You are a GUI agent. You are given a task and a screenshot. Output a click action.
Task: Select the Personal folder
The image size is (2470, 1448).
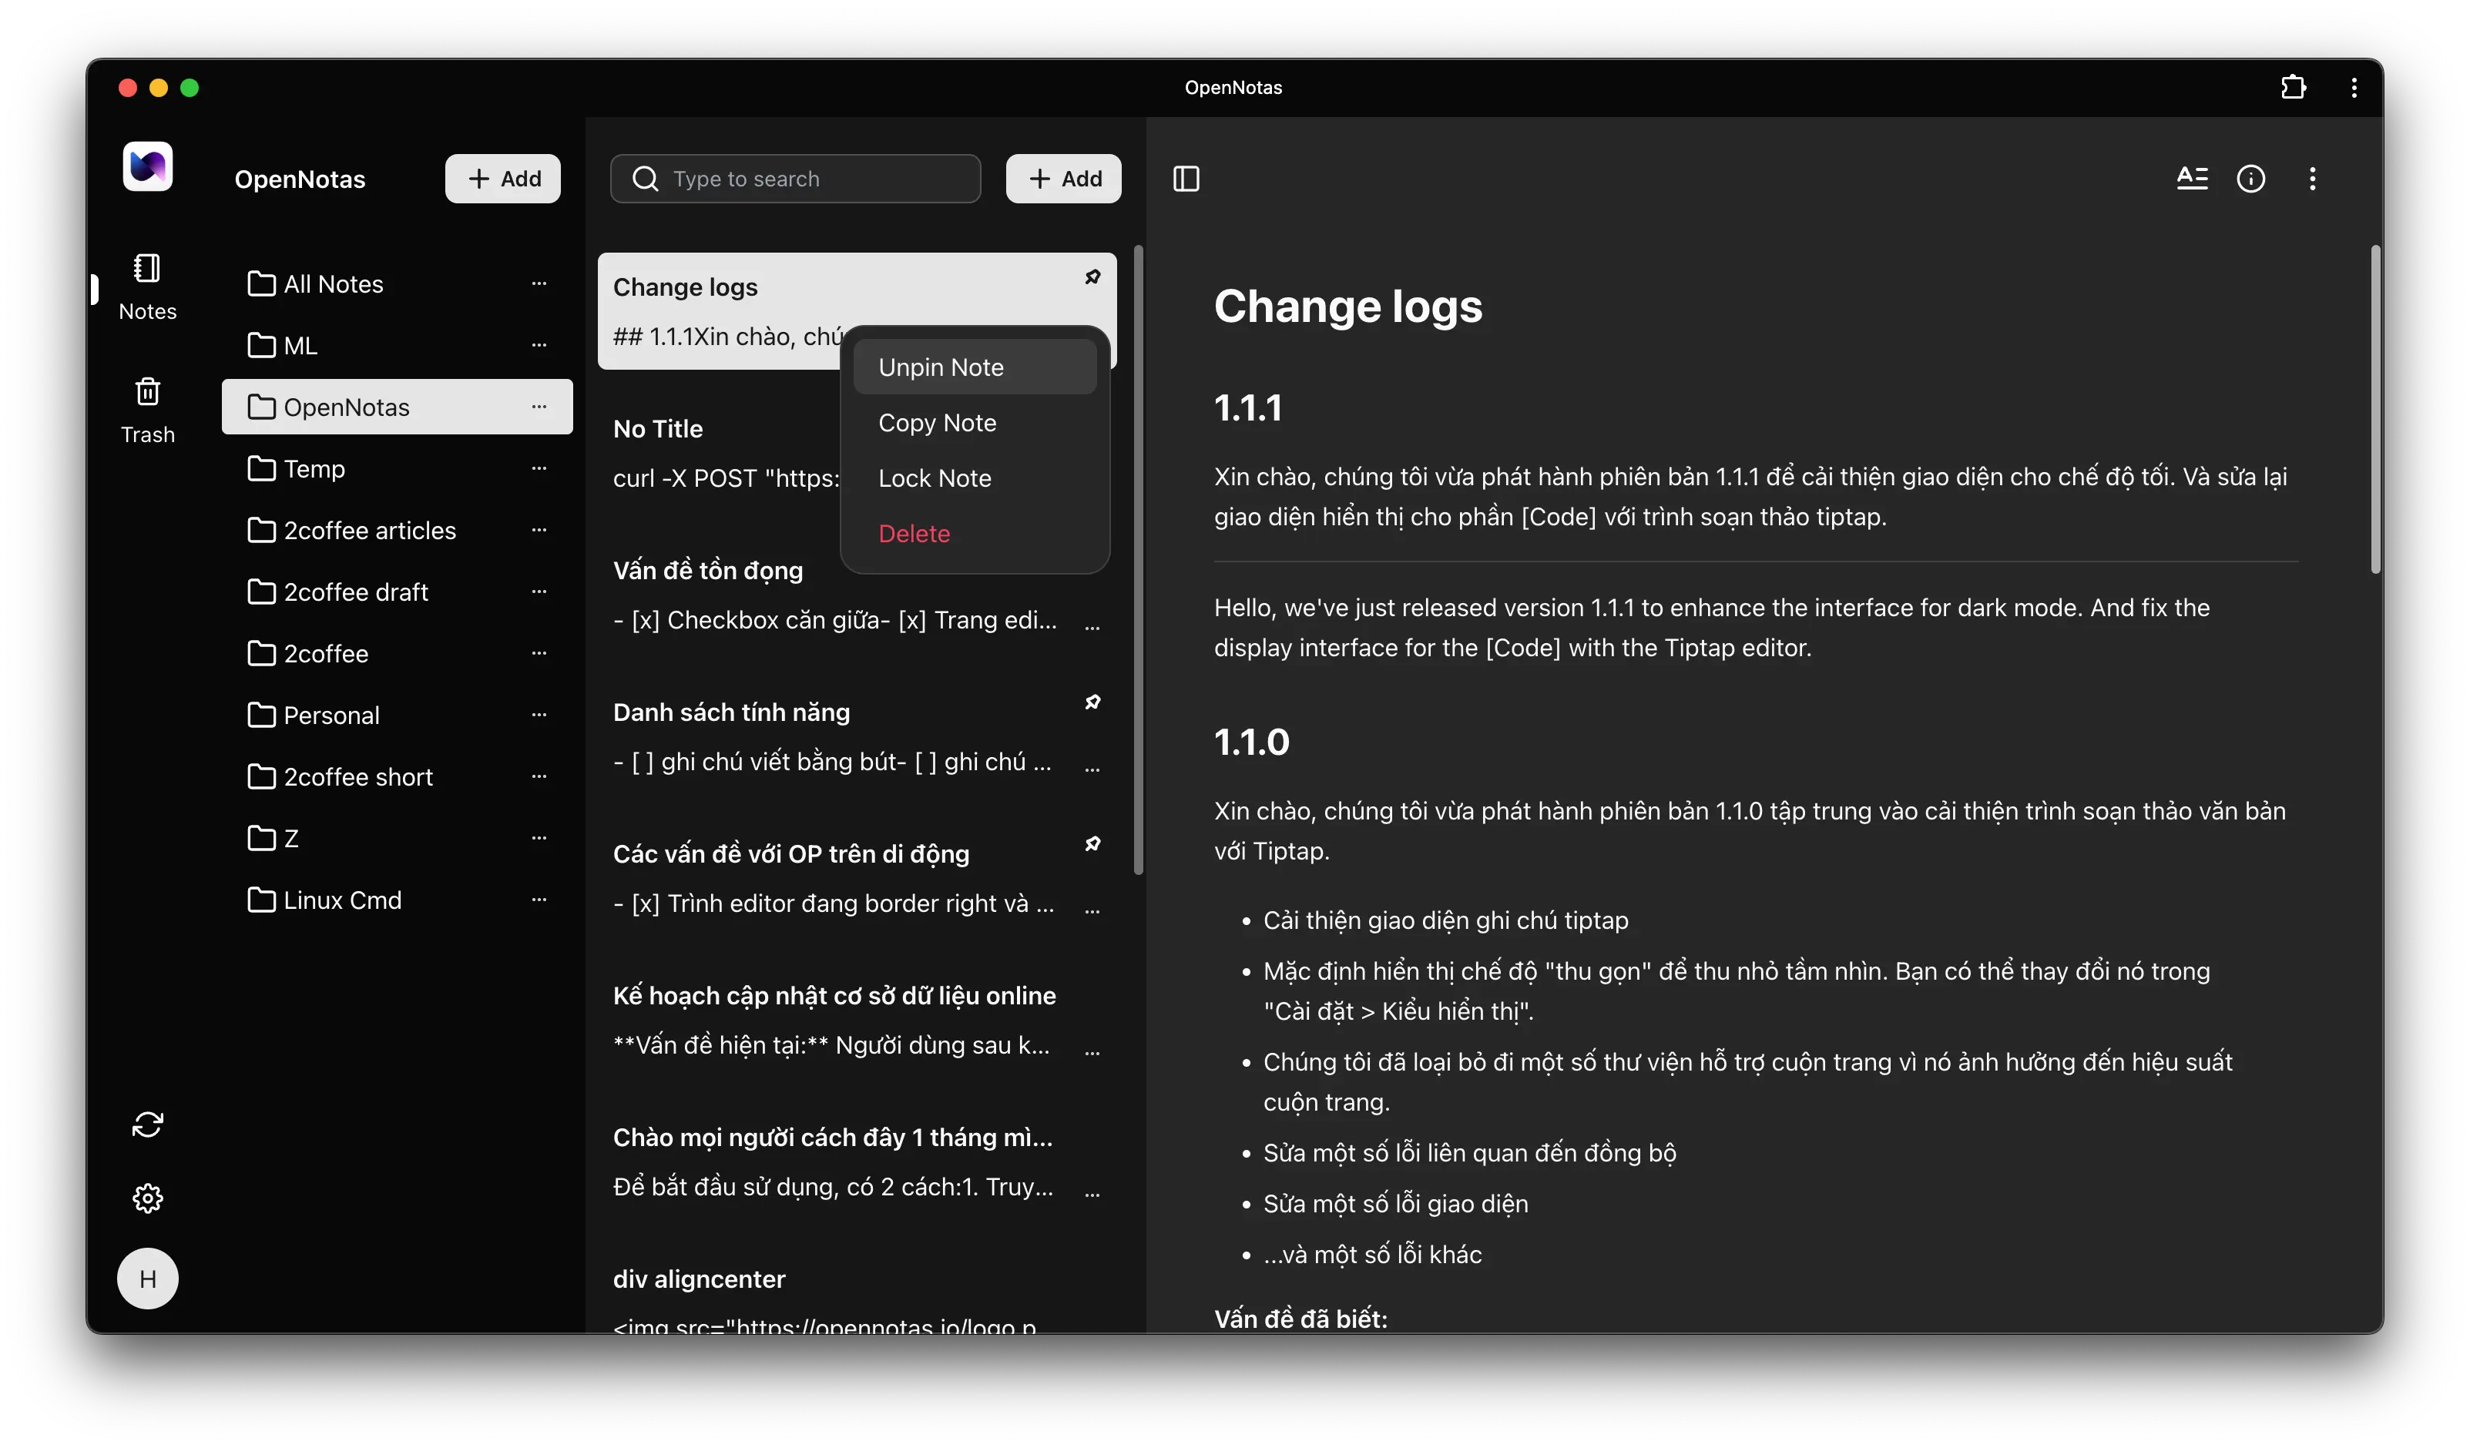coord(396,716)
